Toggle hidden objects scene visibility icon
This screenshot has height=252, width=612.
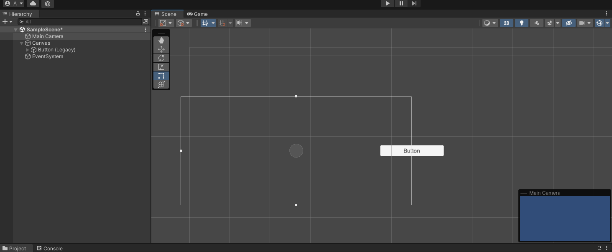(x=569, y=23)
